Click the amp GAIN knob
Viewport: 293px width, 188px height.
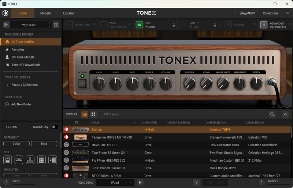99,84
